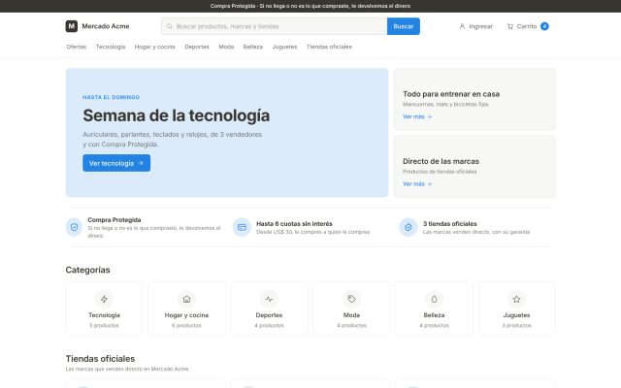Open the Deportes category card title
621x388 pixels.
270,315
